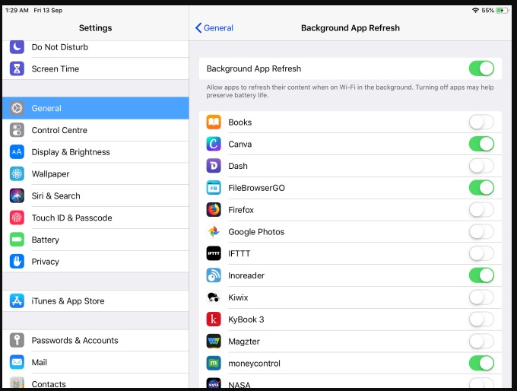Tap the Passwords & Accounts key icon
The image size is (517, 391).
click(17, 340)
